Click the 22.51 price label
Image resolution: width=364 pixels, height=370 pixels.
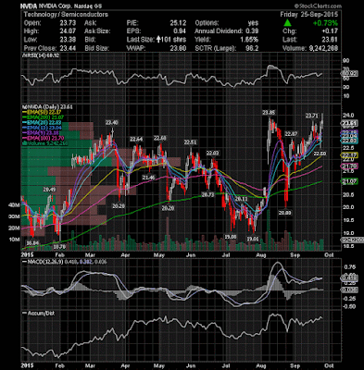pos(190,142)
